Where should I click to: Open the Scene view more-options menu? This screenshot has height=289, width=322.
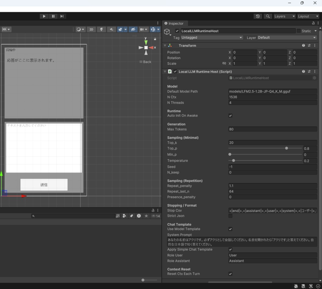pyautogui.click(x=158, y=23)
